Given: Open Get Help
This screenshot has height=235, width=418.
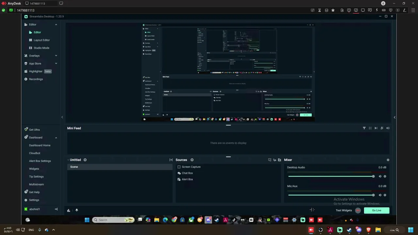Looking at the screenshot, I should pos(34,192).
